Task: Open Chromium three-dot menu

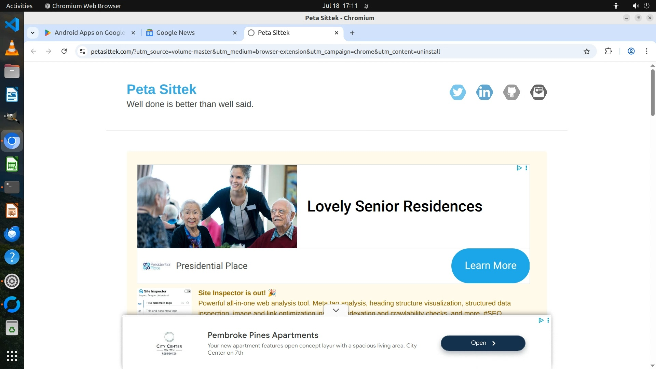Action: pyautogui.click(x=646, y=51)
